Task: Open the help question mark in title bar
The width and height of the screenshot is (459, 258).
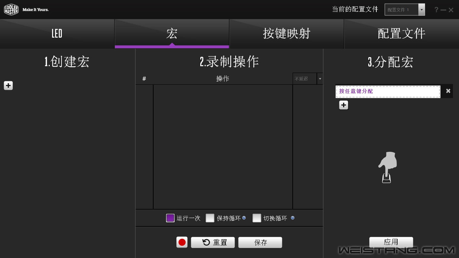Action: [x=436, y=10]
